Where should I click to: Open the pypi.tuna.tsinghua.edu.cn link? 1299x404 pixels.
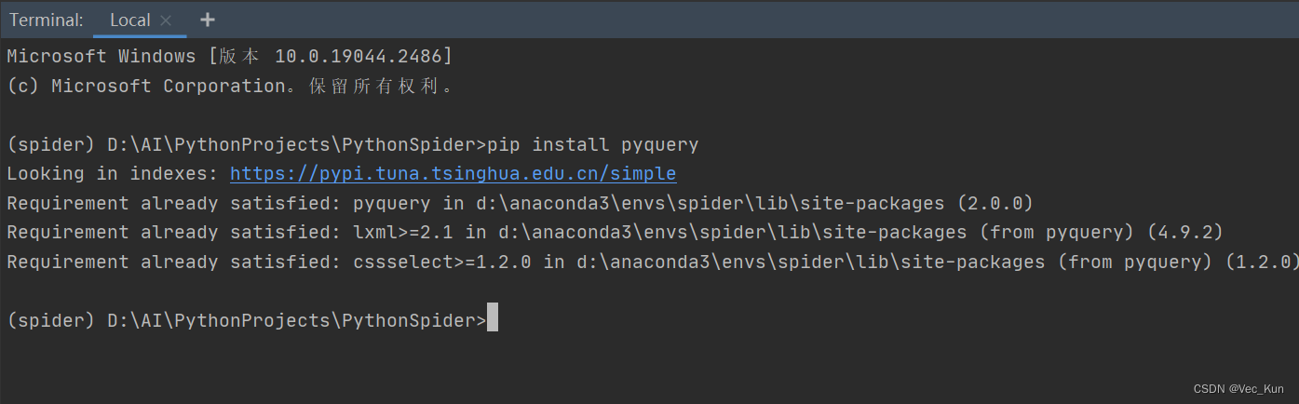453,174
